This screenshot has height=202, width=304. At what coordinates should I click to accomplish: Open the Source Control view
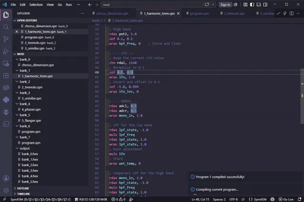pyautogui.click(x=6, y=39)
